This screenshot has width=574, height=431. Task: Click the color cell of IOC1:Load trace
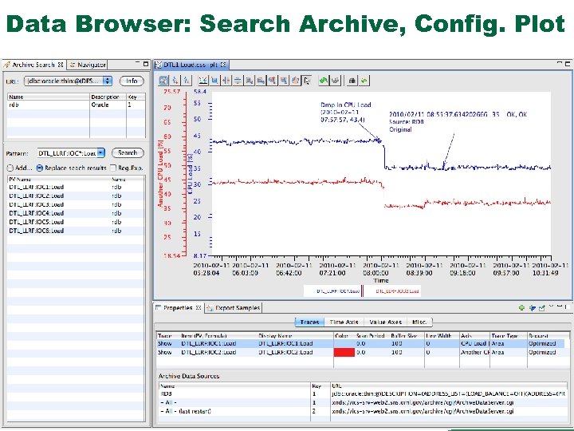[344, 343]
